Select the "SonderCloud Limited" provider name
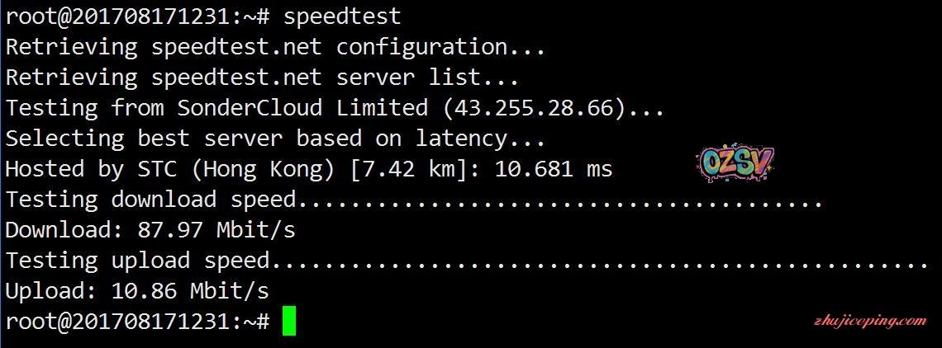 click(x=302, y=107)
